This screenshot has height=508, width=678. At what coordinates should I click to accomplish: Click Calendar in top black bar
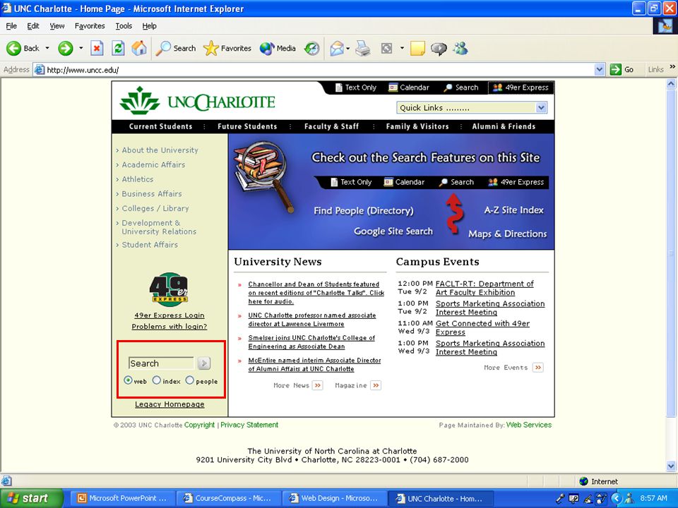tap(409, 87)
